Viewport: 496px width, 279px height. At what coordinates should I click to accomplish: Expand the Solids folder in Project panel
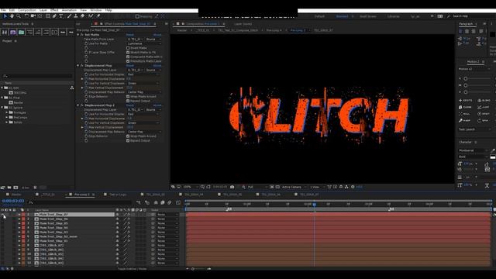[x=7, y=122]
